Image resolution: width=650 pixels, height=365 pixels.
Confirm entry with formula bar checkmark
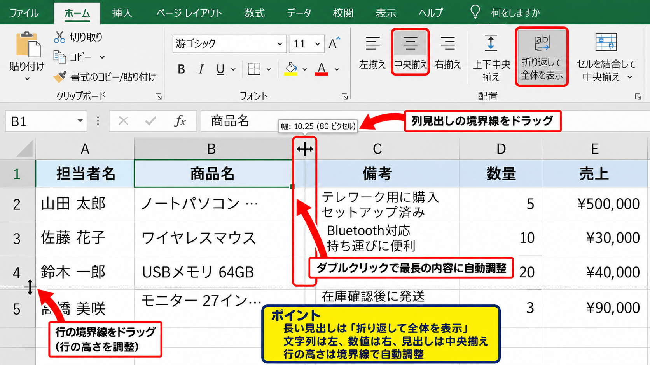point(150,121)
